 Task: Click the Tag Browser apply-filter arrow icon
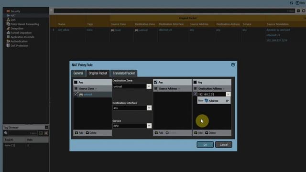coord(41,133)
